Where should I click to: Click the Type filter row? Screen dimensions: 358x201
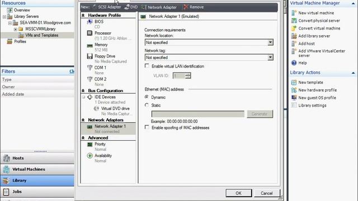[37, 79]
